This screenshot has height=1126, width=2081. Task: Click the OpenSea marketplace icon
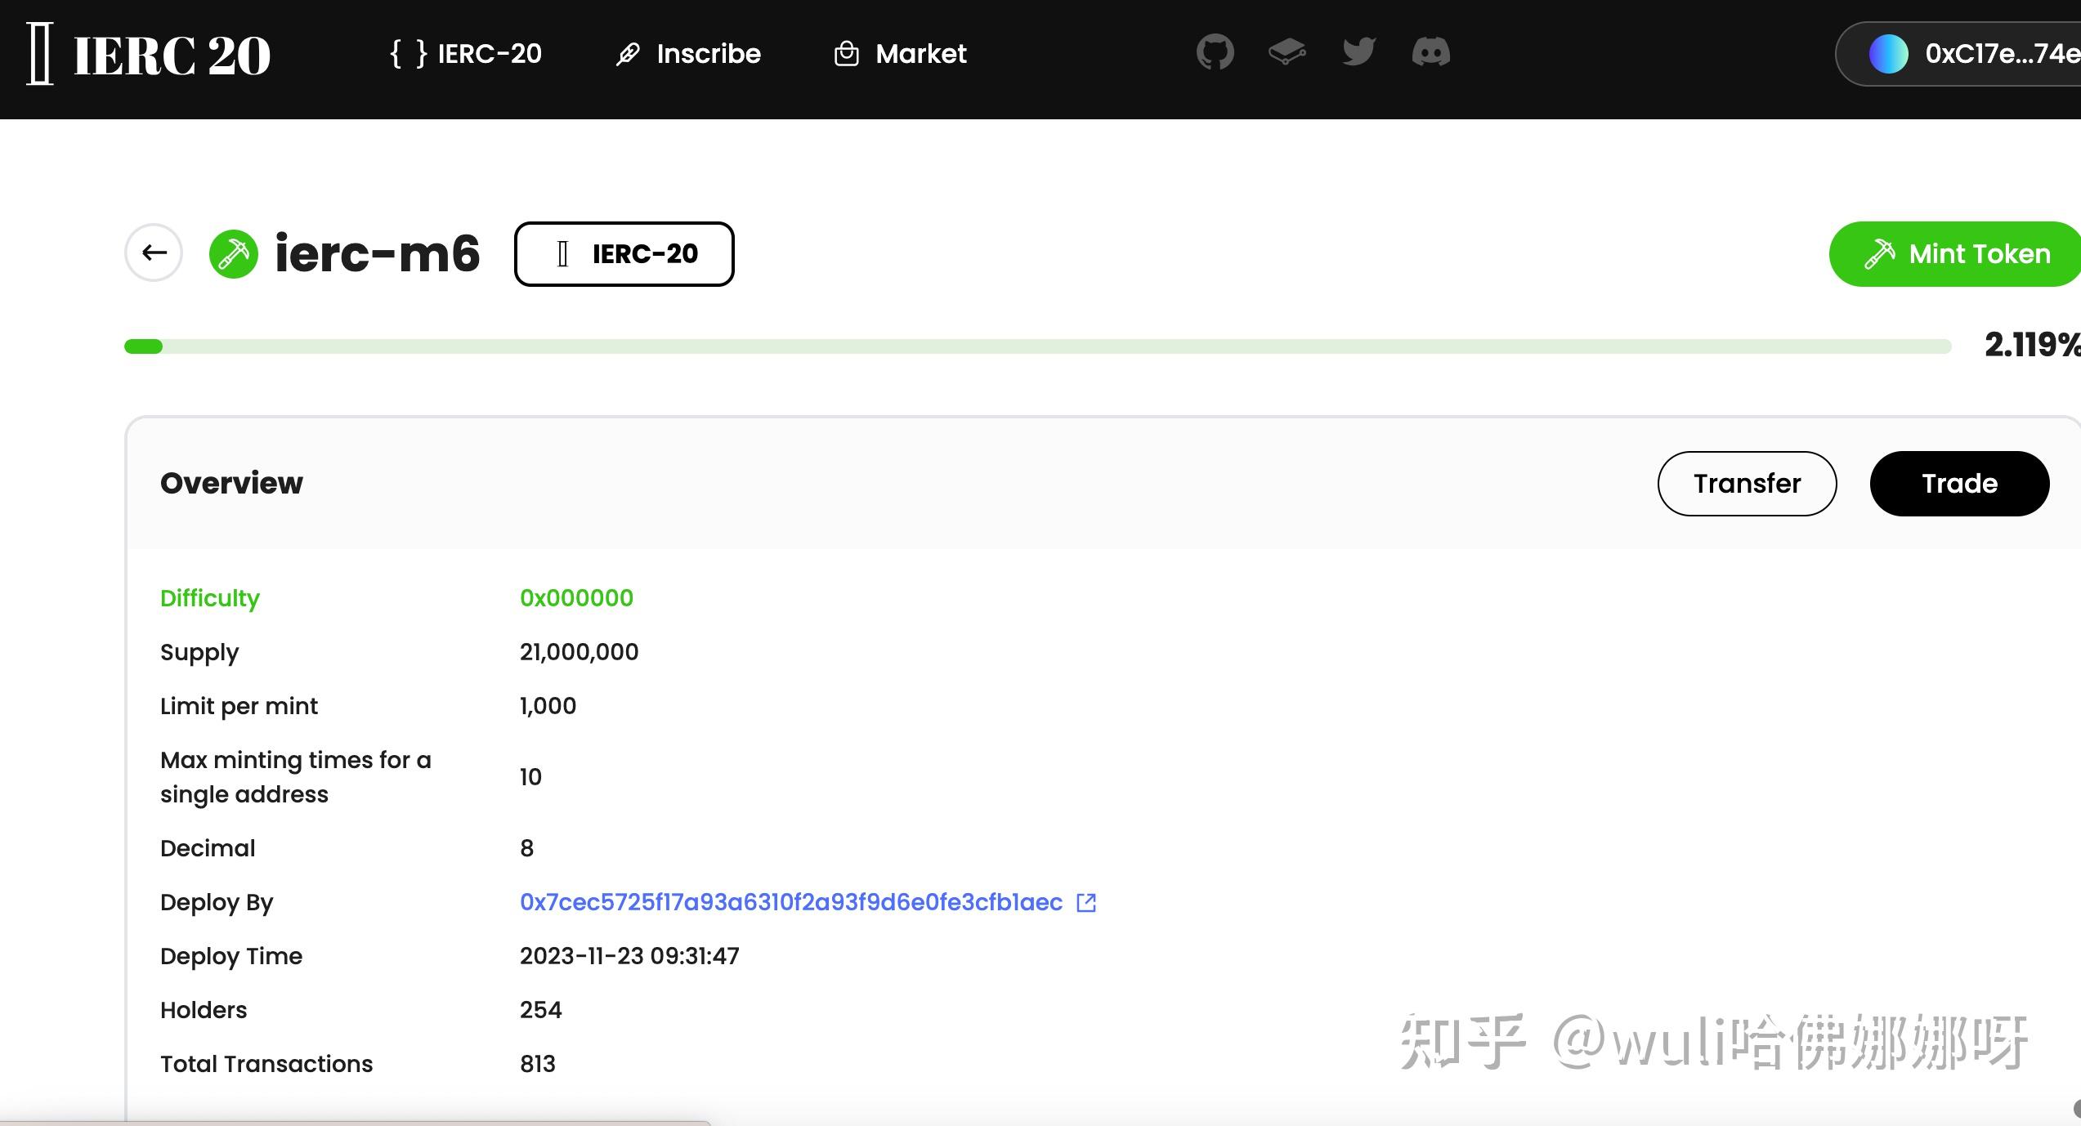pos(1287,52)
